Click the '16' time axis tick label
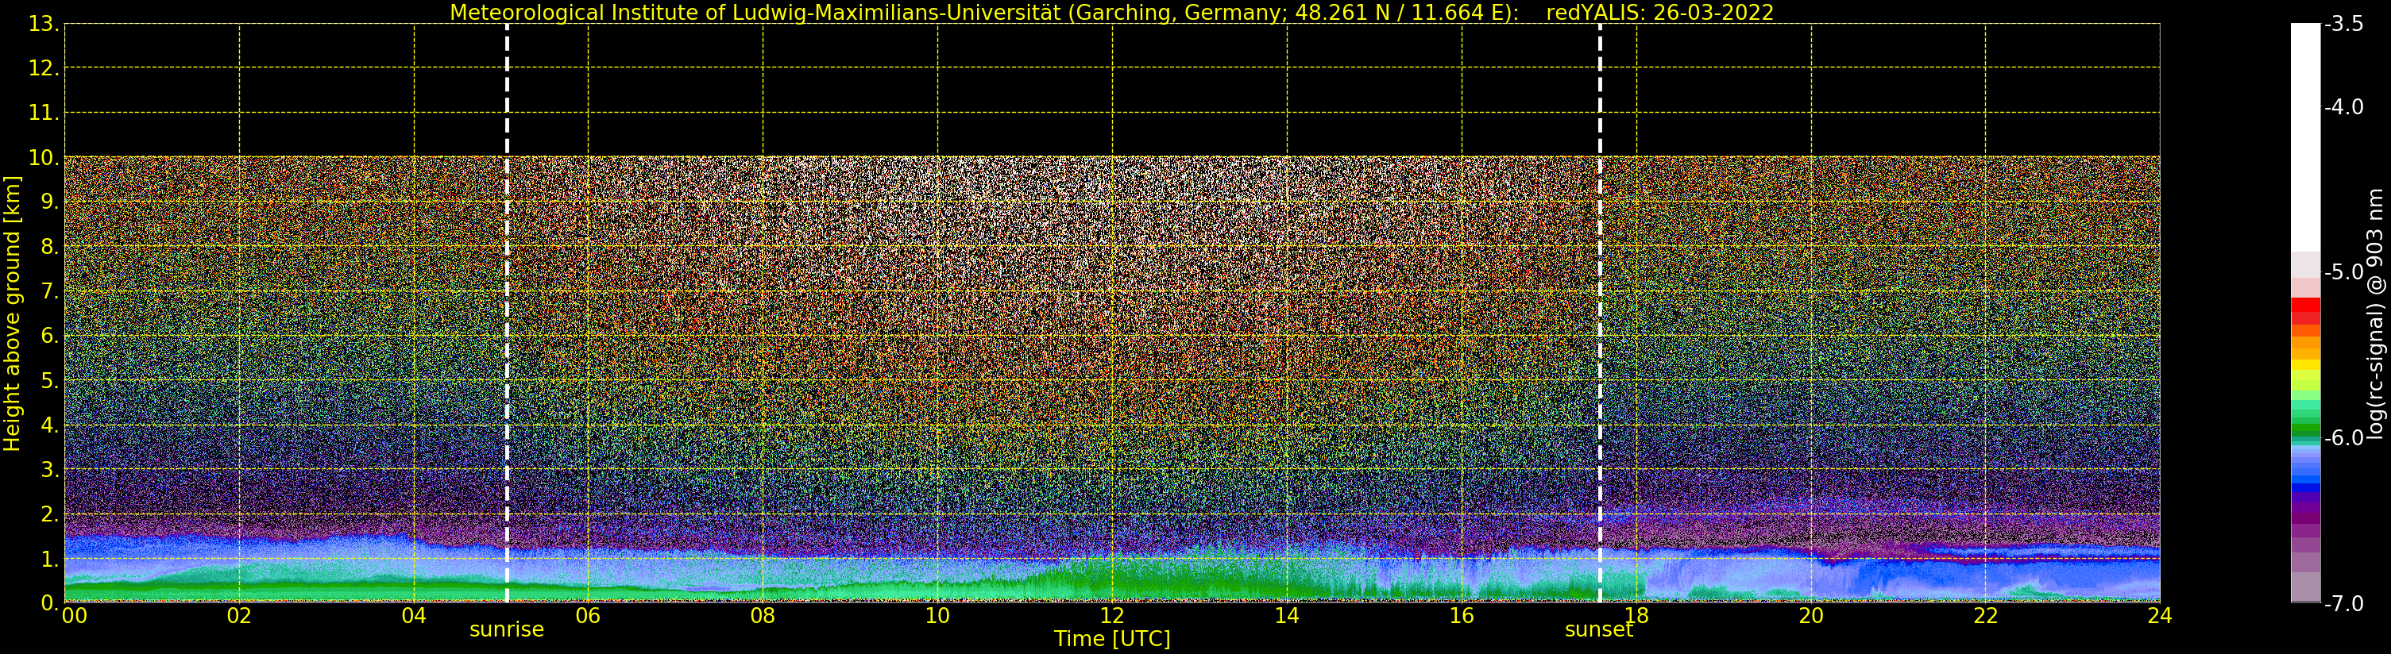The image size is (2391, 654). pyautogui.click(x=1462, y=616)
